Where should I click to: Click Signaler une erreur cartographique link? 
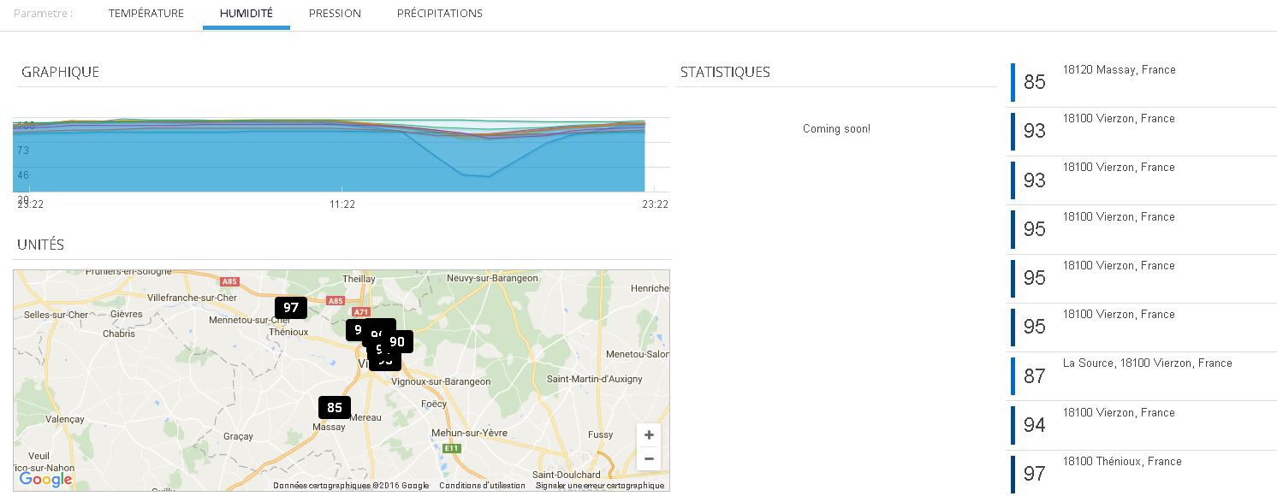click(599, 486)
